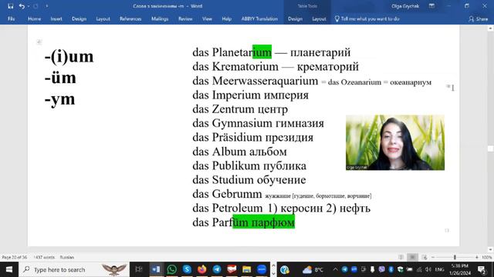
Task: Click the Russian language indicator
Action: [67, 257]
